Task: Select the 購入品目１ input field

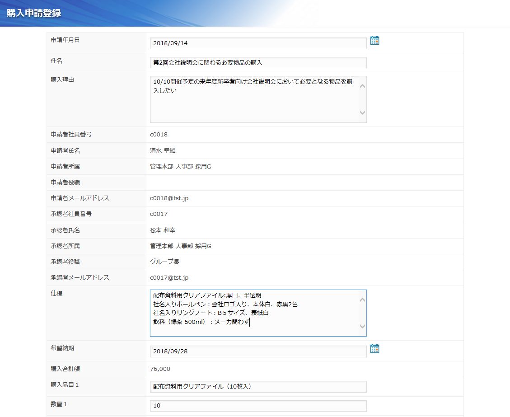Action: coord(258,387)
